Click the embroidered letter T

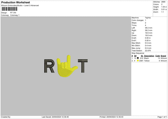[x=83, y=66]
